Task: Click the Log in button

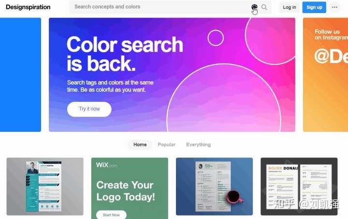Action: [x=289, y=7]
